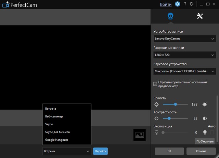Viewport: 219px width, 158px height.
Task: Open the 1280 x 720 resolution dropdown
Action: point(185,55)
